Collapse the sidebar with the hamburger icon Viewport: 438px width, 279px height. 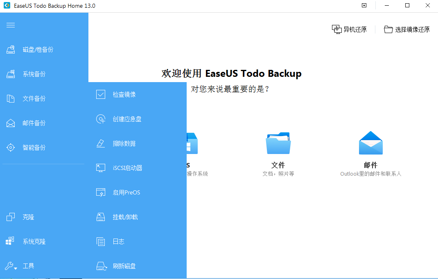pyautogui.click(x=11, y=25)
